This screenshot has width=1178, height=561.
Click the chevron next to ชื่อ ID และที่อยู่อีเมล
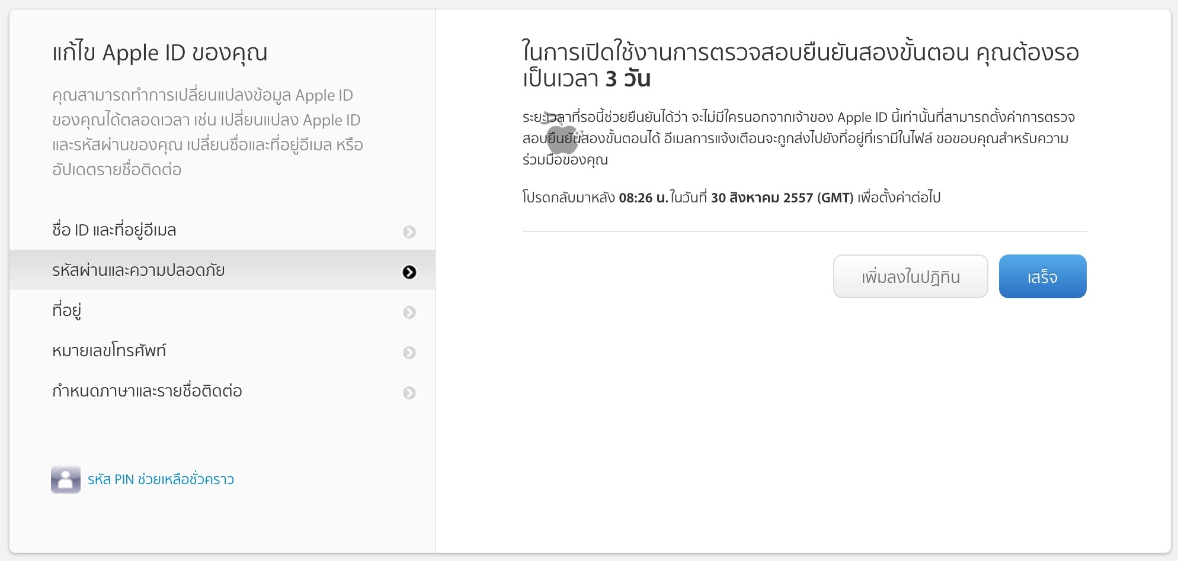[x=409, y=231]
